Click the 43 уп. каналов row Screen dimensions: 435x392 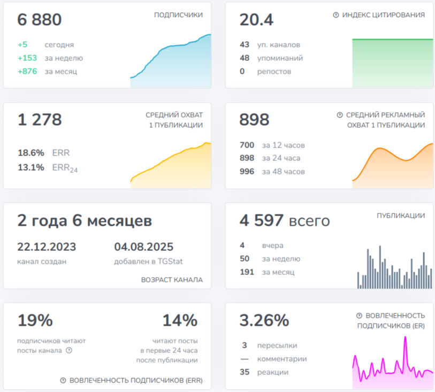[270, 44]
